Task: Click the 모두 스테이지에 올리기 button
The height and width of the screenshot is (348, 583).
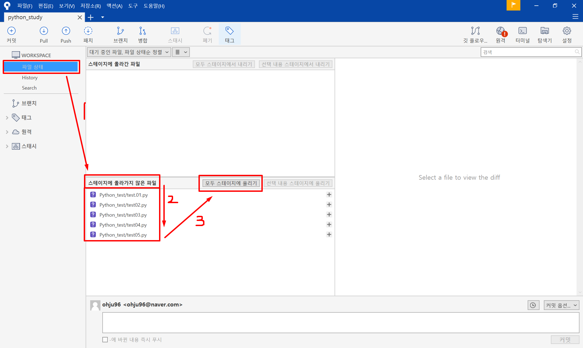Action: tap(231, 183)
